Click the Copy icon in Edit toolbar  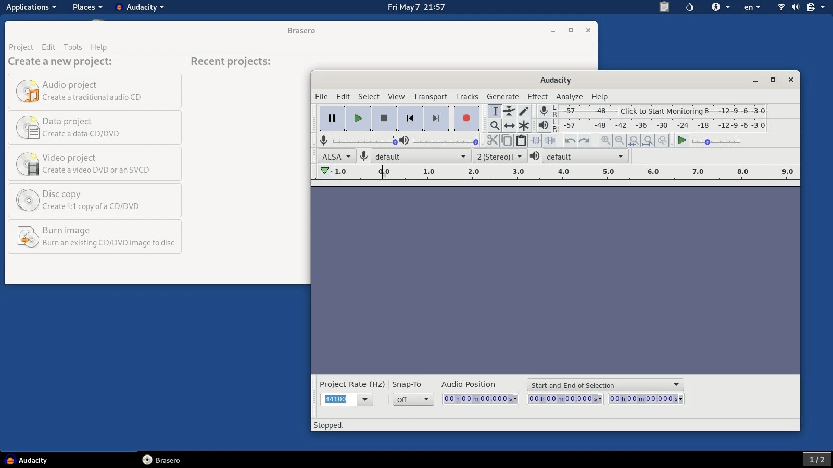[507, 140]
